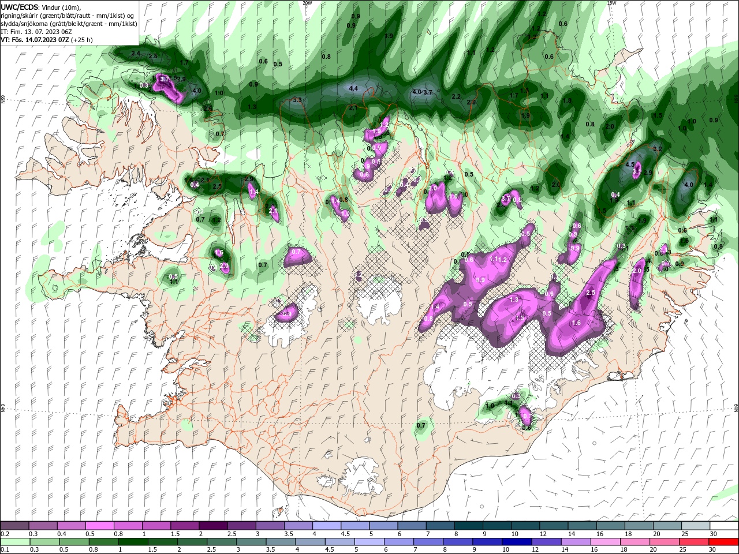This screenshot has width=739, height=554.
Task: Select the rain swatch starting at 25
Action: click(x=694, y=542)
